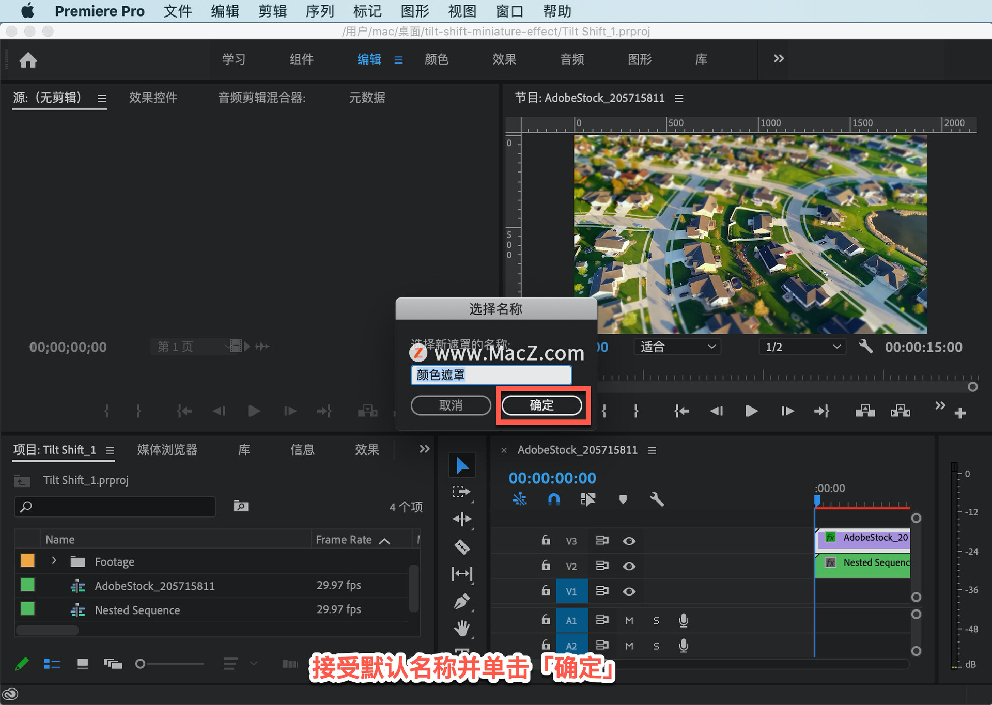This screenshot has width=992, height=705.
Task: Switch to 颜色 workspace
Action: (x=437, y=59)
